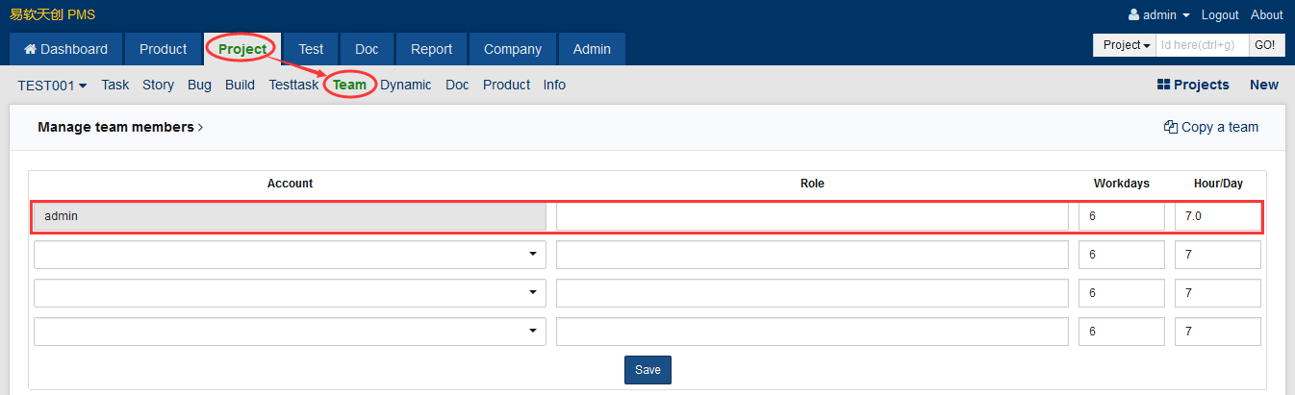1295x395 pixels.
Task: Open the second row Account dropdown
Action: point(290,255)
